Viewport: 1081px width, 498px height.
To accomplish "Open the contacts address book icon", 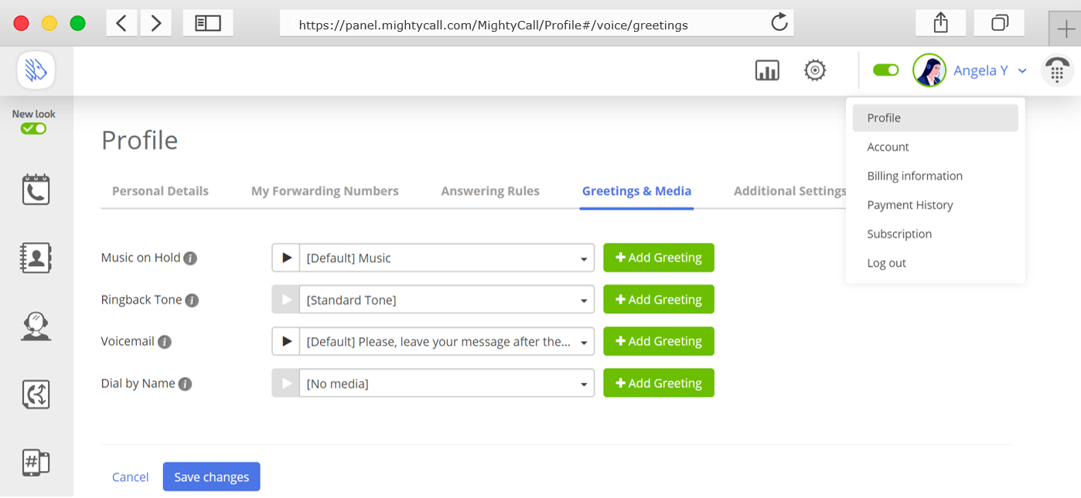I will pos(36,258).
